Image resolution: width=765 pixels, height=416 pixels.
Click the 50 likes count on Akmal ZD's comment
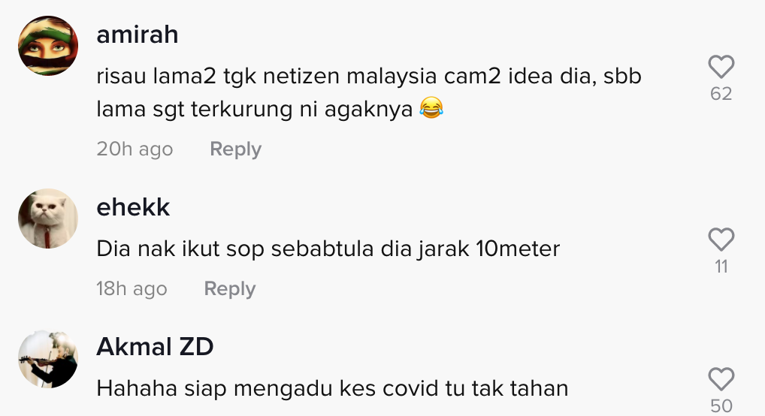tap(721, 405)
